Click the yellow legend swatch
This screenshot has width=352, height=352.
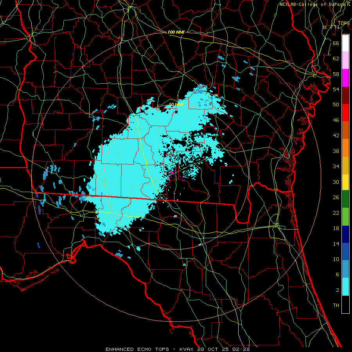(x=345, y=182)
